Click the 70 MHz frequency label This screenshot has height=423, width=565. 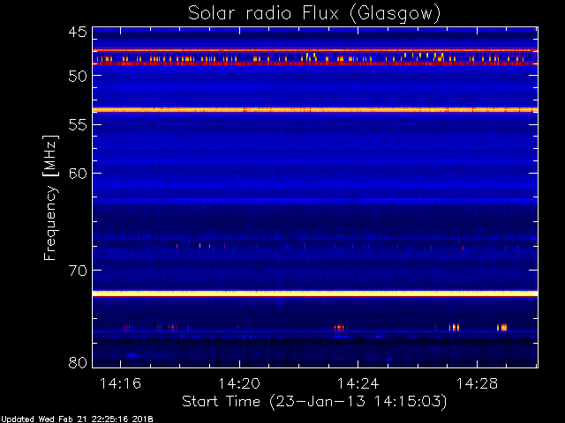[x=78, y=271]
